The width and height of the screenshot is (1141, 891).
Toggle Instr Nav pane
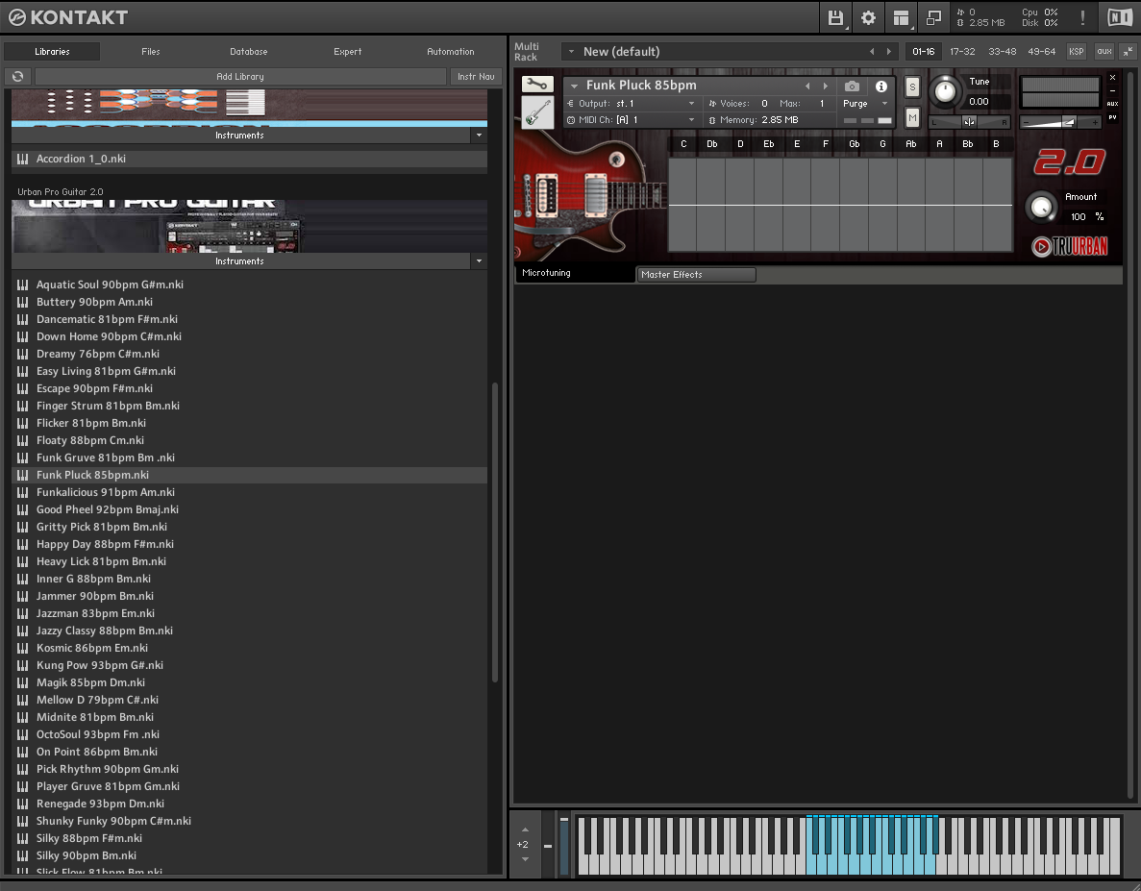476,76
